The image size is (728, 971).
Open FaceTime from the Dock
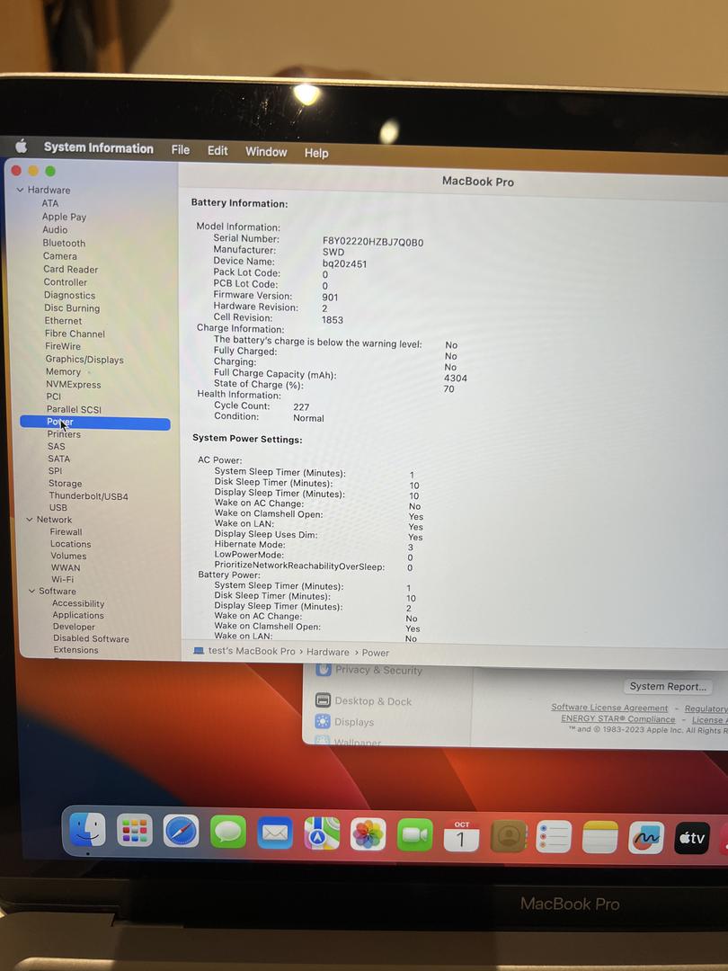tap(414, 834)
